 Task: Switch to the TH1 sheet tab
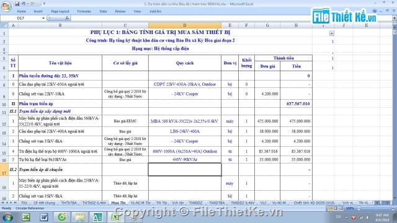pos(24,203)
